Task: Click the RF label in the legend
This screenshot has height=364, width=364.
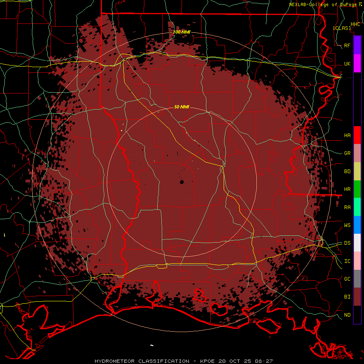Action: click(347, 45)
